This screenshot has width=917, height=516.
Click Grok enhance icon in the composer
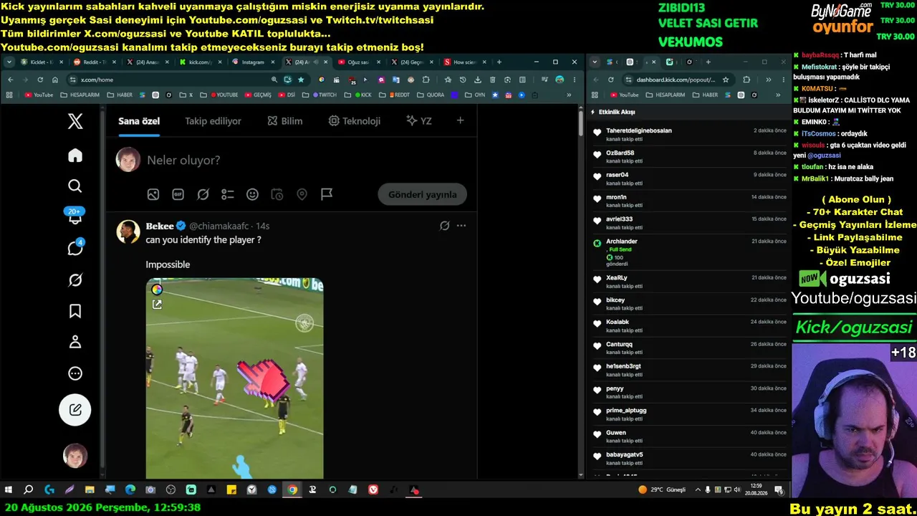tap(203, 194)
